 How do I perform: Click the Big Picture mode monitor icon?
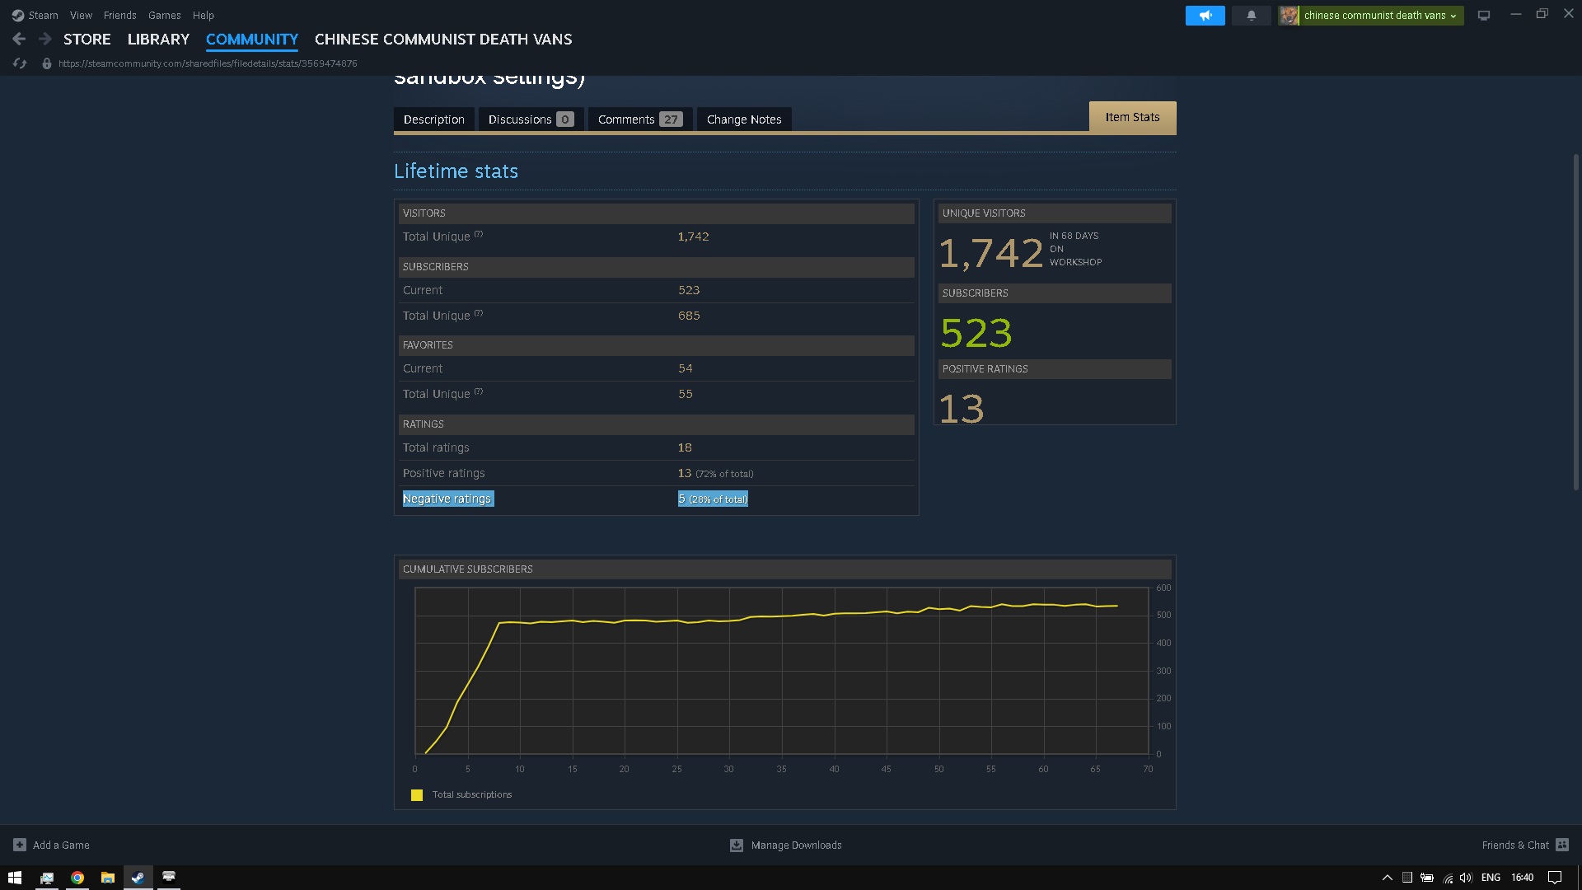click(1484, 16)
